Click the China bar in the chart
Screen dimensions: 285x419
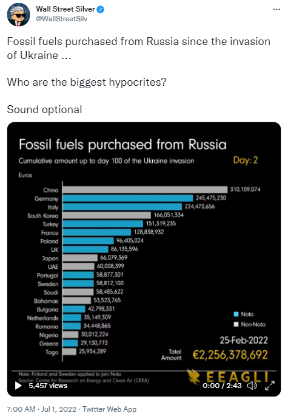145,190
